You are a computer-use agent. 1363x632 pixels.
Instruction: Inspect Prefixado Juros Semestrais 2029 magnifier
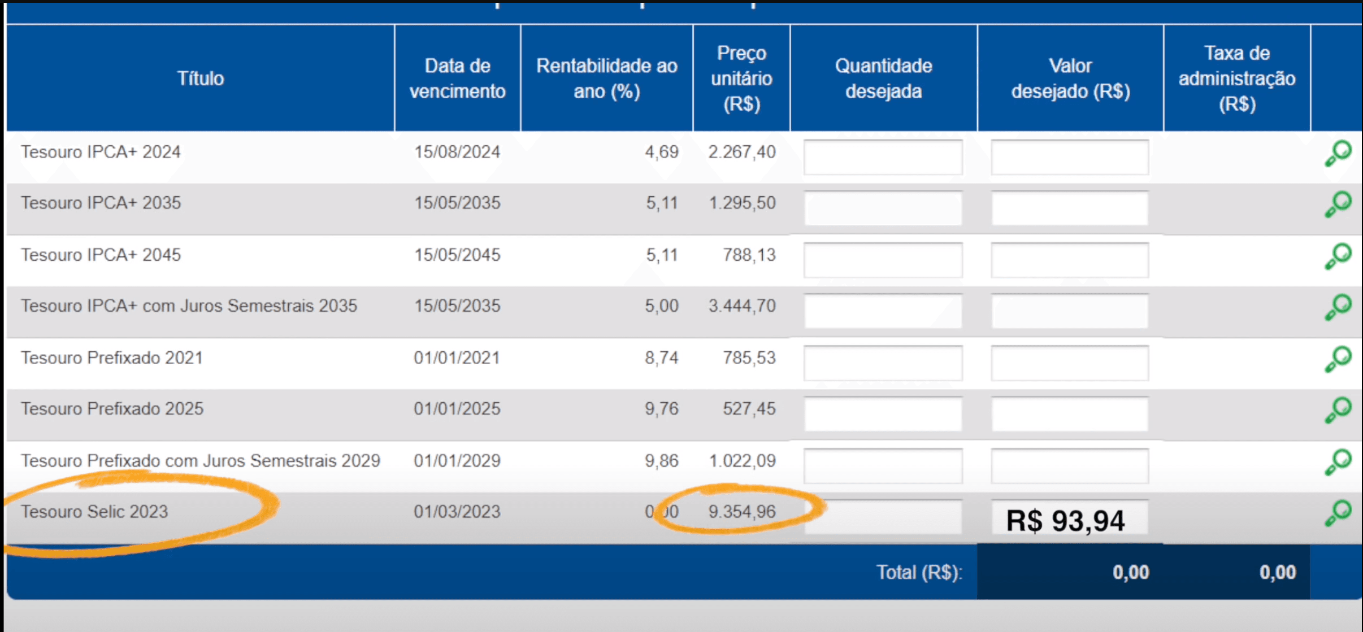click(x=1337, y=462)
